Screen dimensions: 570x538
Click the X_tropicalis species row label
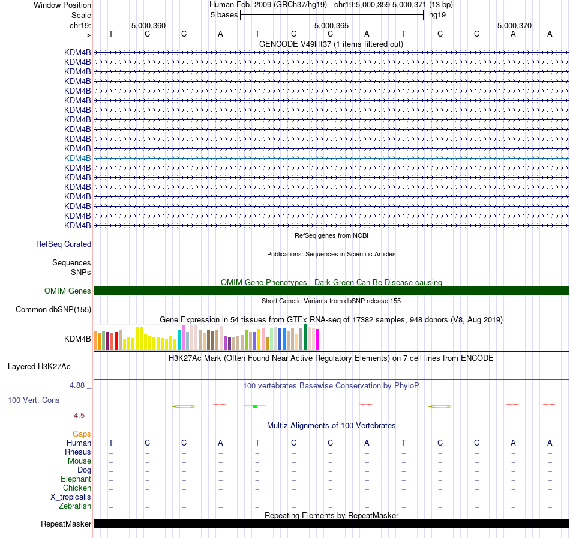point(71,497)
